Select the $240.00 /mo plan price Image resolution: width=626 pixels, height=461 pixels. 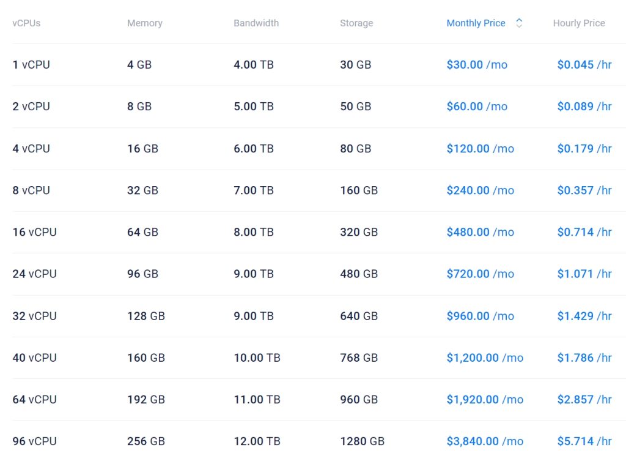point(480,190)
